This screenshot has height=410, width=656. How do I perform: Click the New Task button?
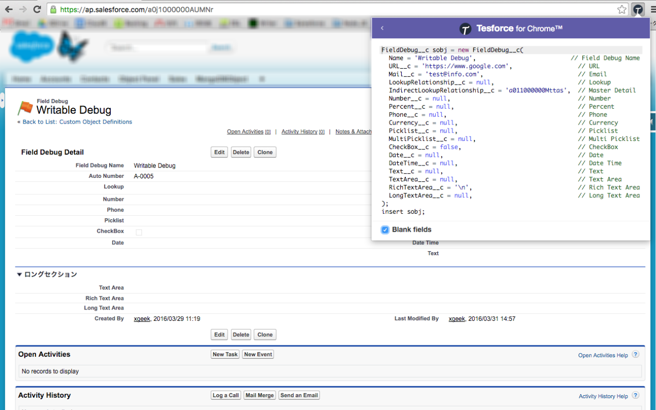(x=225, y=354)
